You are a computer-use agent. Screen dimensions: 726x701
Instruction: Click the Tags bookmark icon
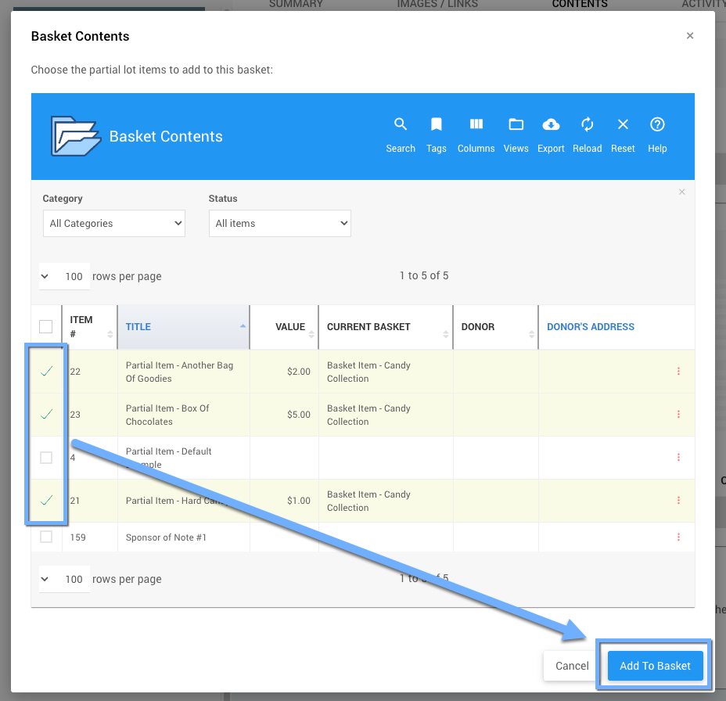tap(437, 134)
